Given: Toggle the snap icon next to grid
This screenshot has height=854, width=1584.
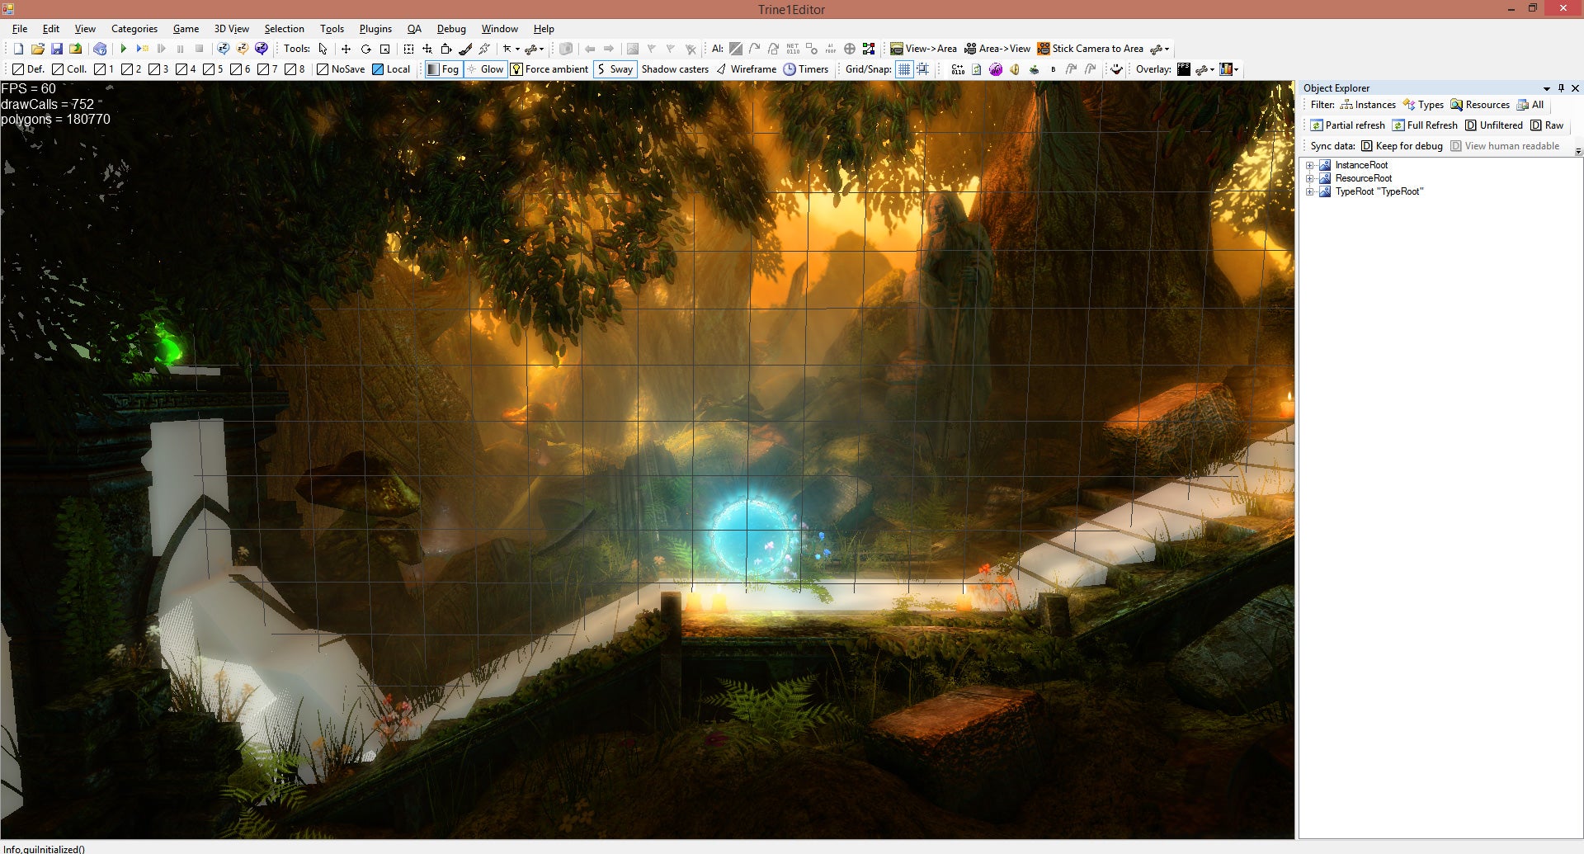Looking at the screenshot, I should [923, 69].
